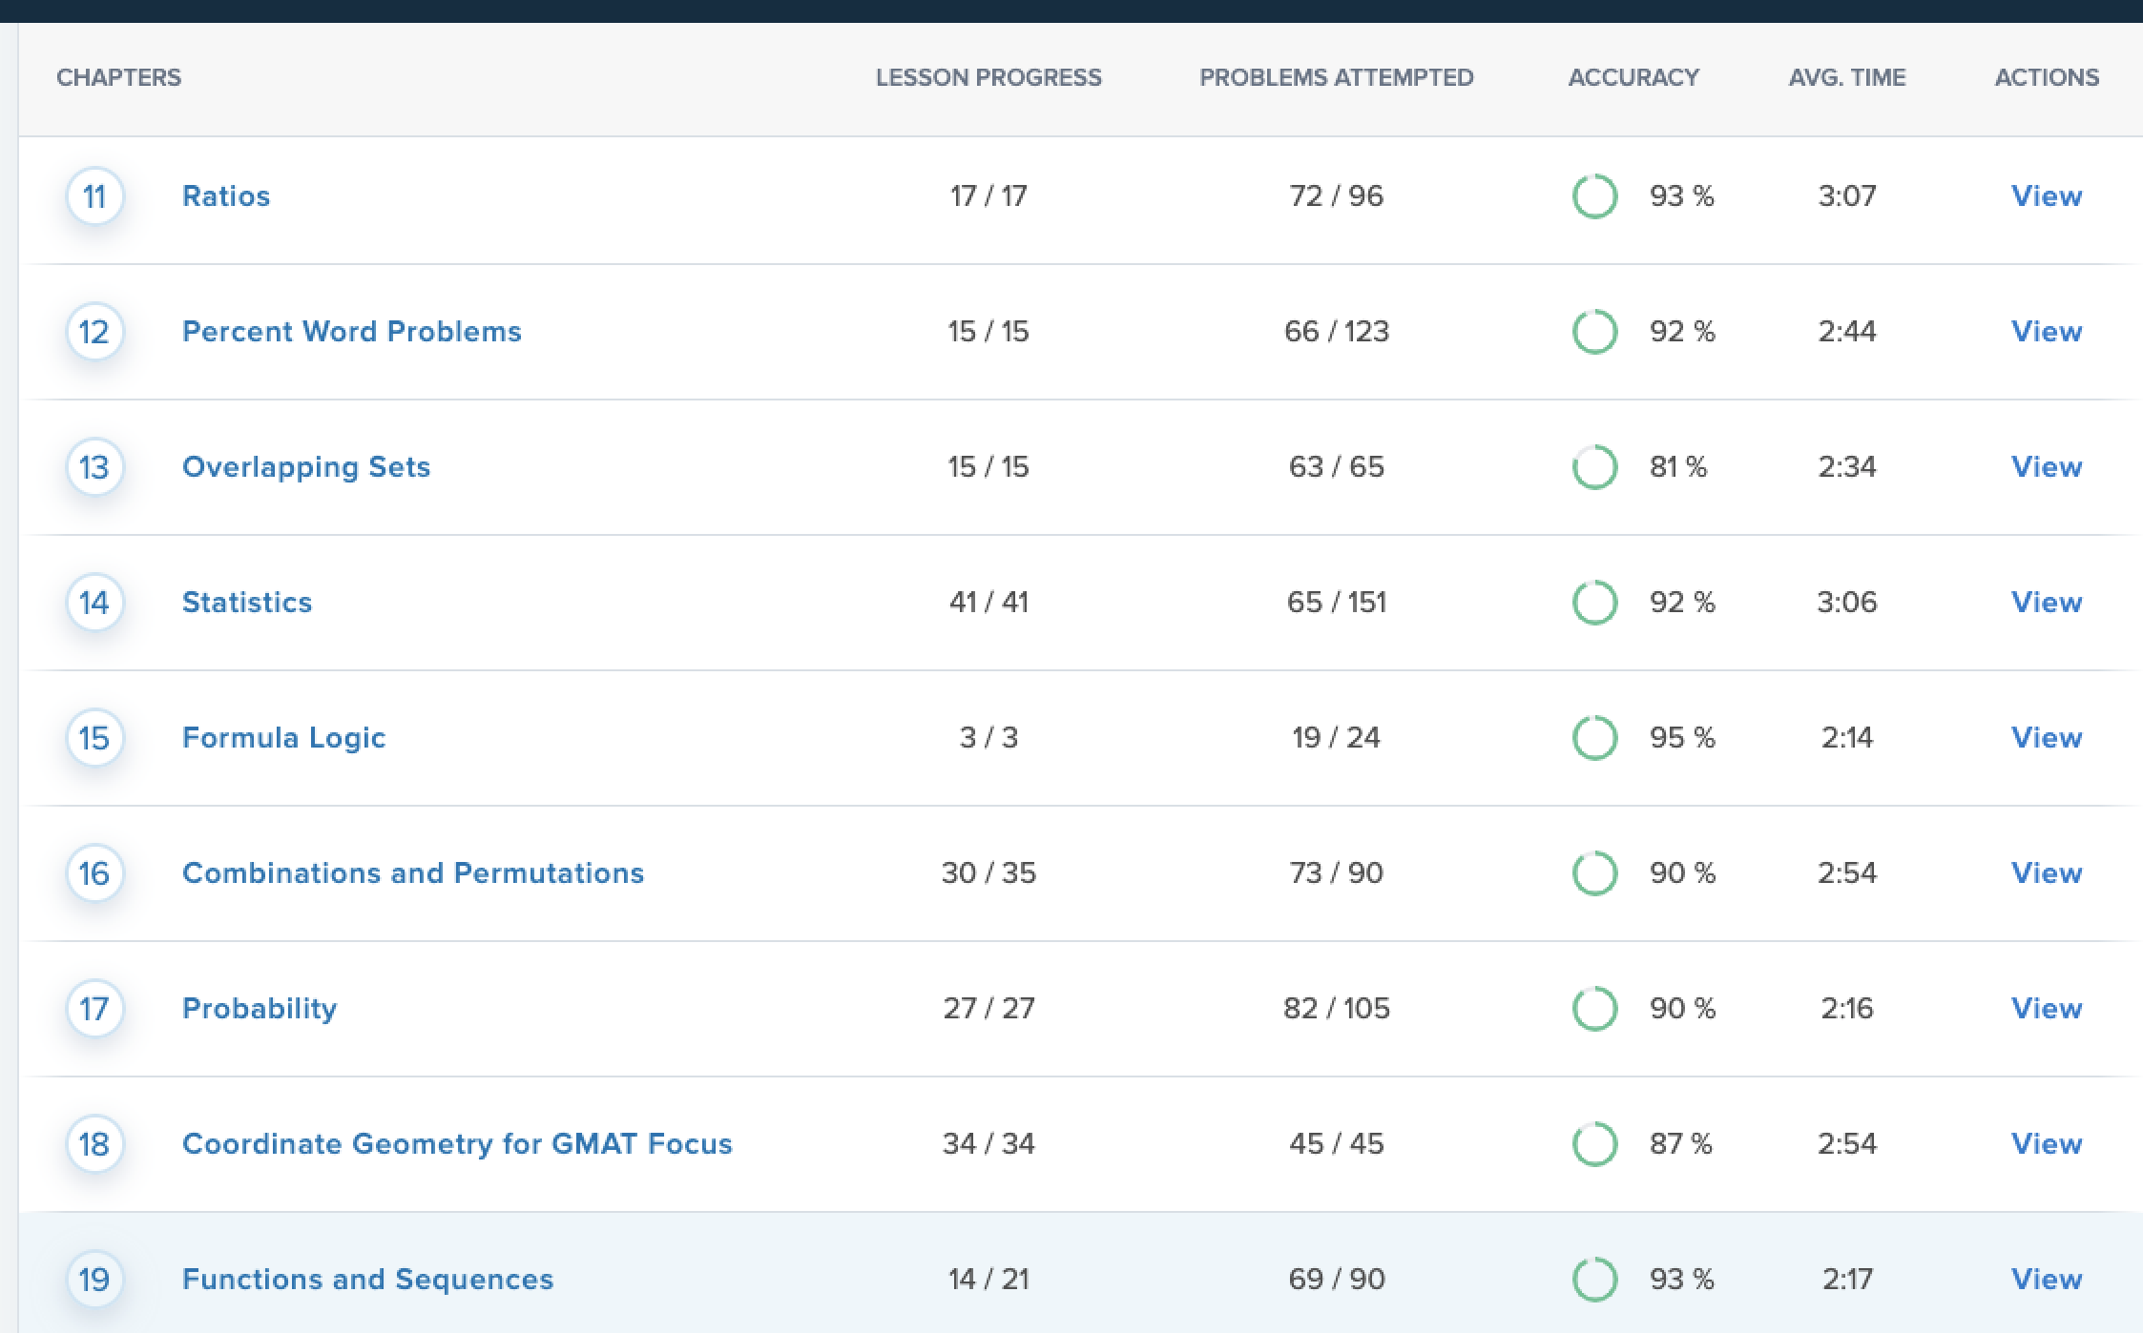Open the Statistics chapter link
Viewport: 2143px width, 1333px height.
point(247,603)
